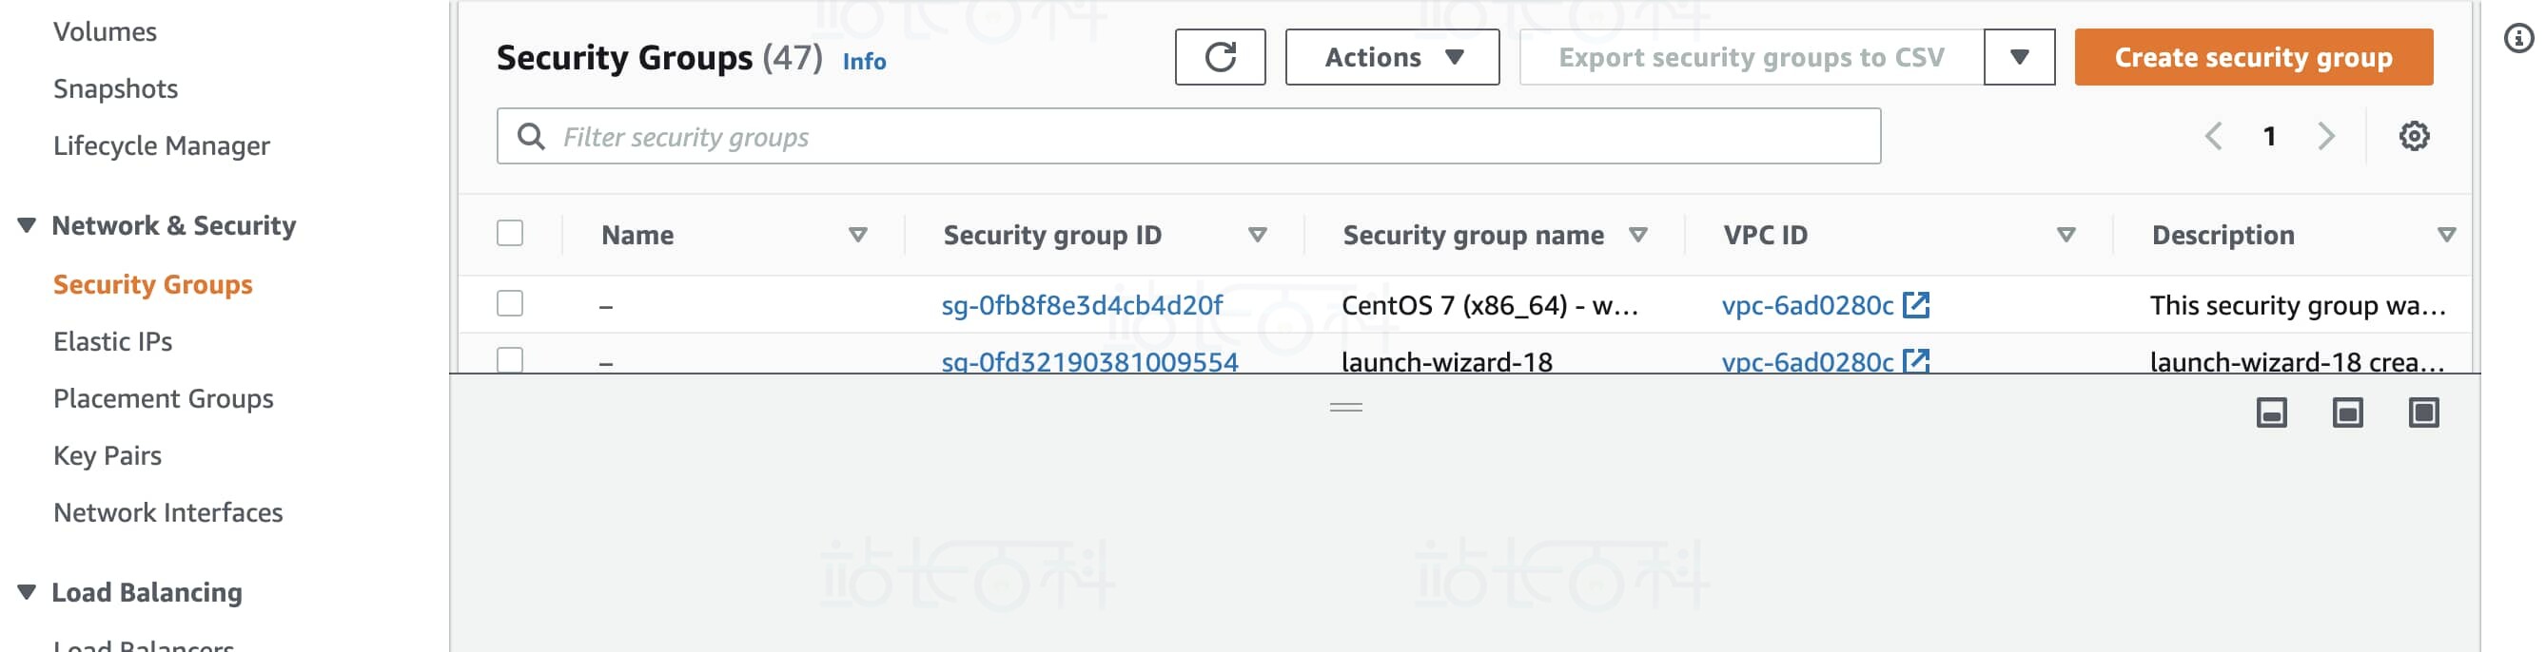
Task: Open the Actions dropdown menu
Action: [x=1391, y=57]
